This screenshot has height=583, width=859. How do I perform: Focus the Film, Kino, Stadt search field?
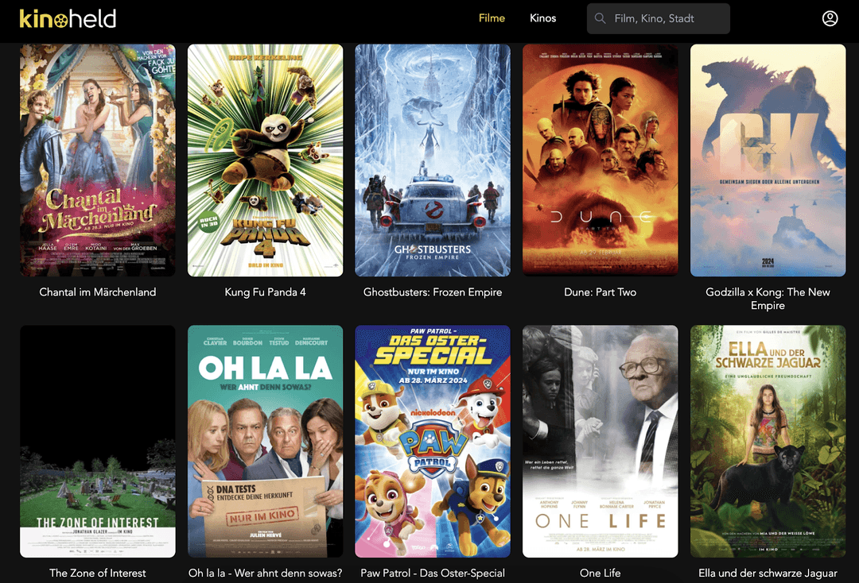coord(659,18)
